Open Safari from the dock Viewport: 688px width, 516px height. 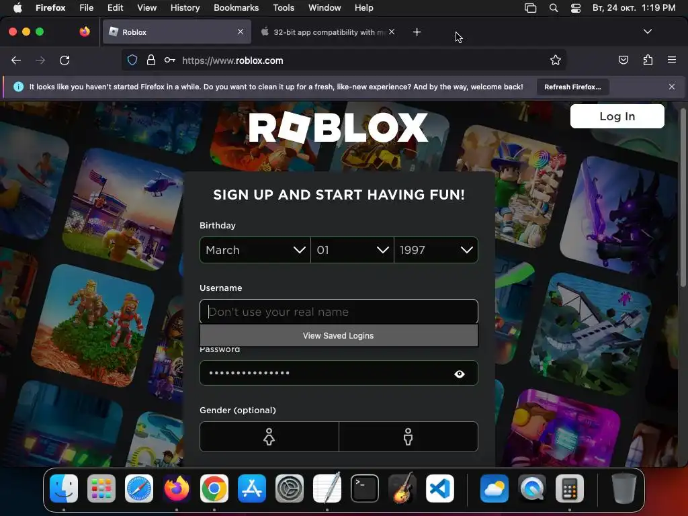(139, 488)
